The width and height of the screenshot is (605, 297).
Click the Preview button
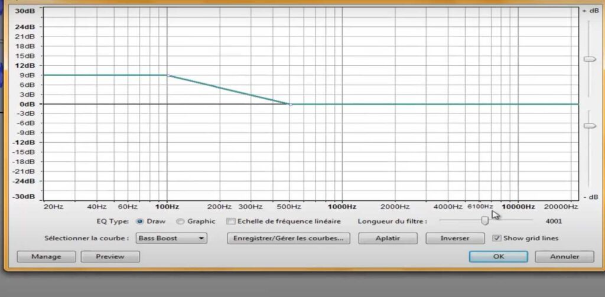click(110, 256)
